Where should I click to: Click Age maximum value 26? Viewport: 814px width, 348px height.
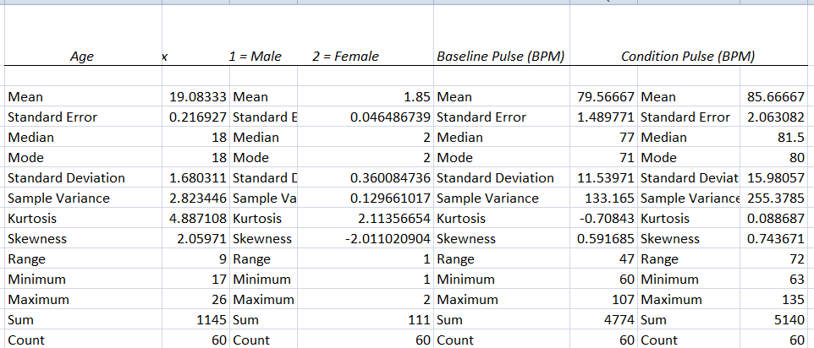tap(219, 300)
